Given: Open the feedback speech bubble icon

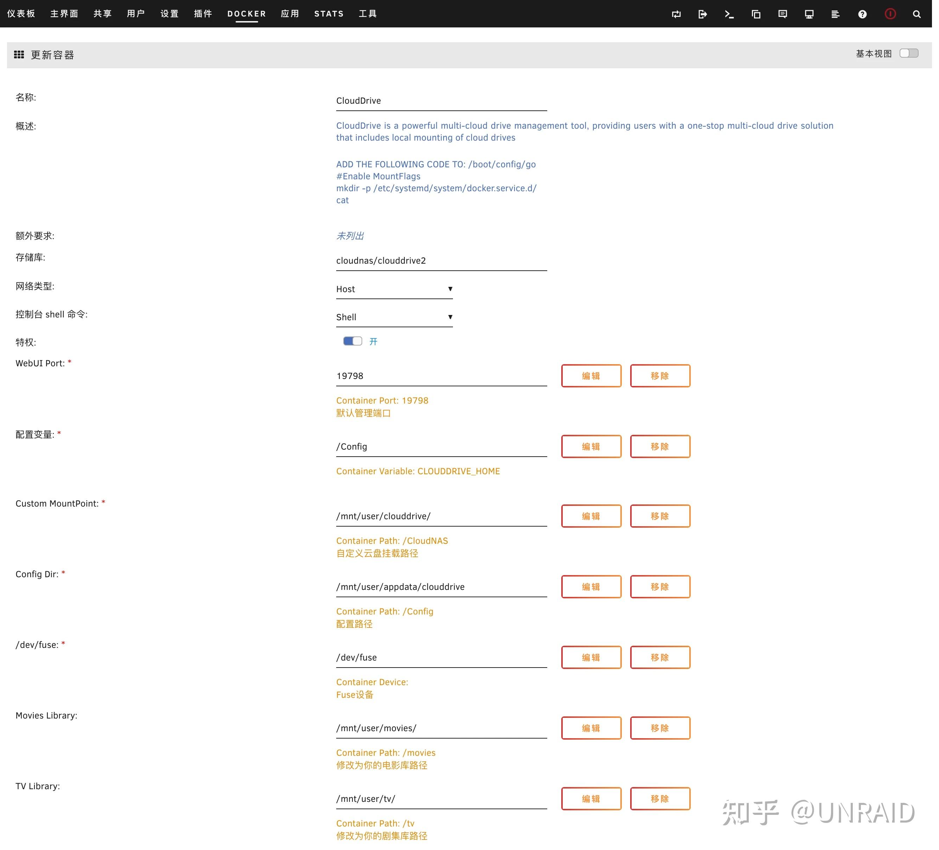Looking at the screenshot, I should click(782, 14).
